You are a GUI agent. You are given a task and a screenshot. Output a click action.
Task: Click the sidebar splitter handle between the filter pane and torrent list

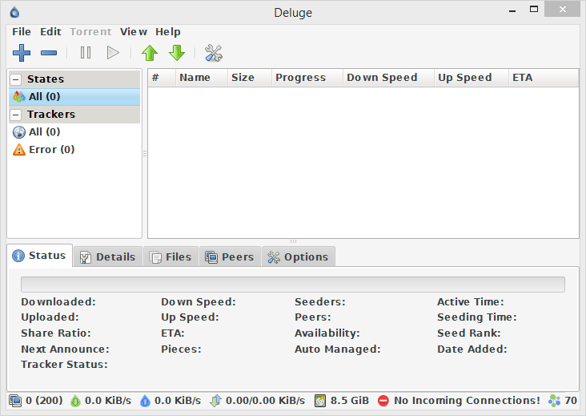[x=145, y=153]
